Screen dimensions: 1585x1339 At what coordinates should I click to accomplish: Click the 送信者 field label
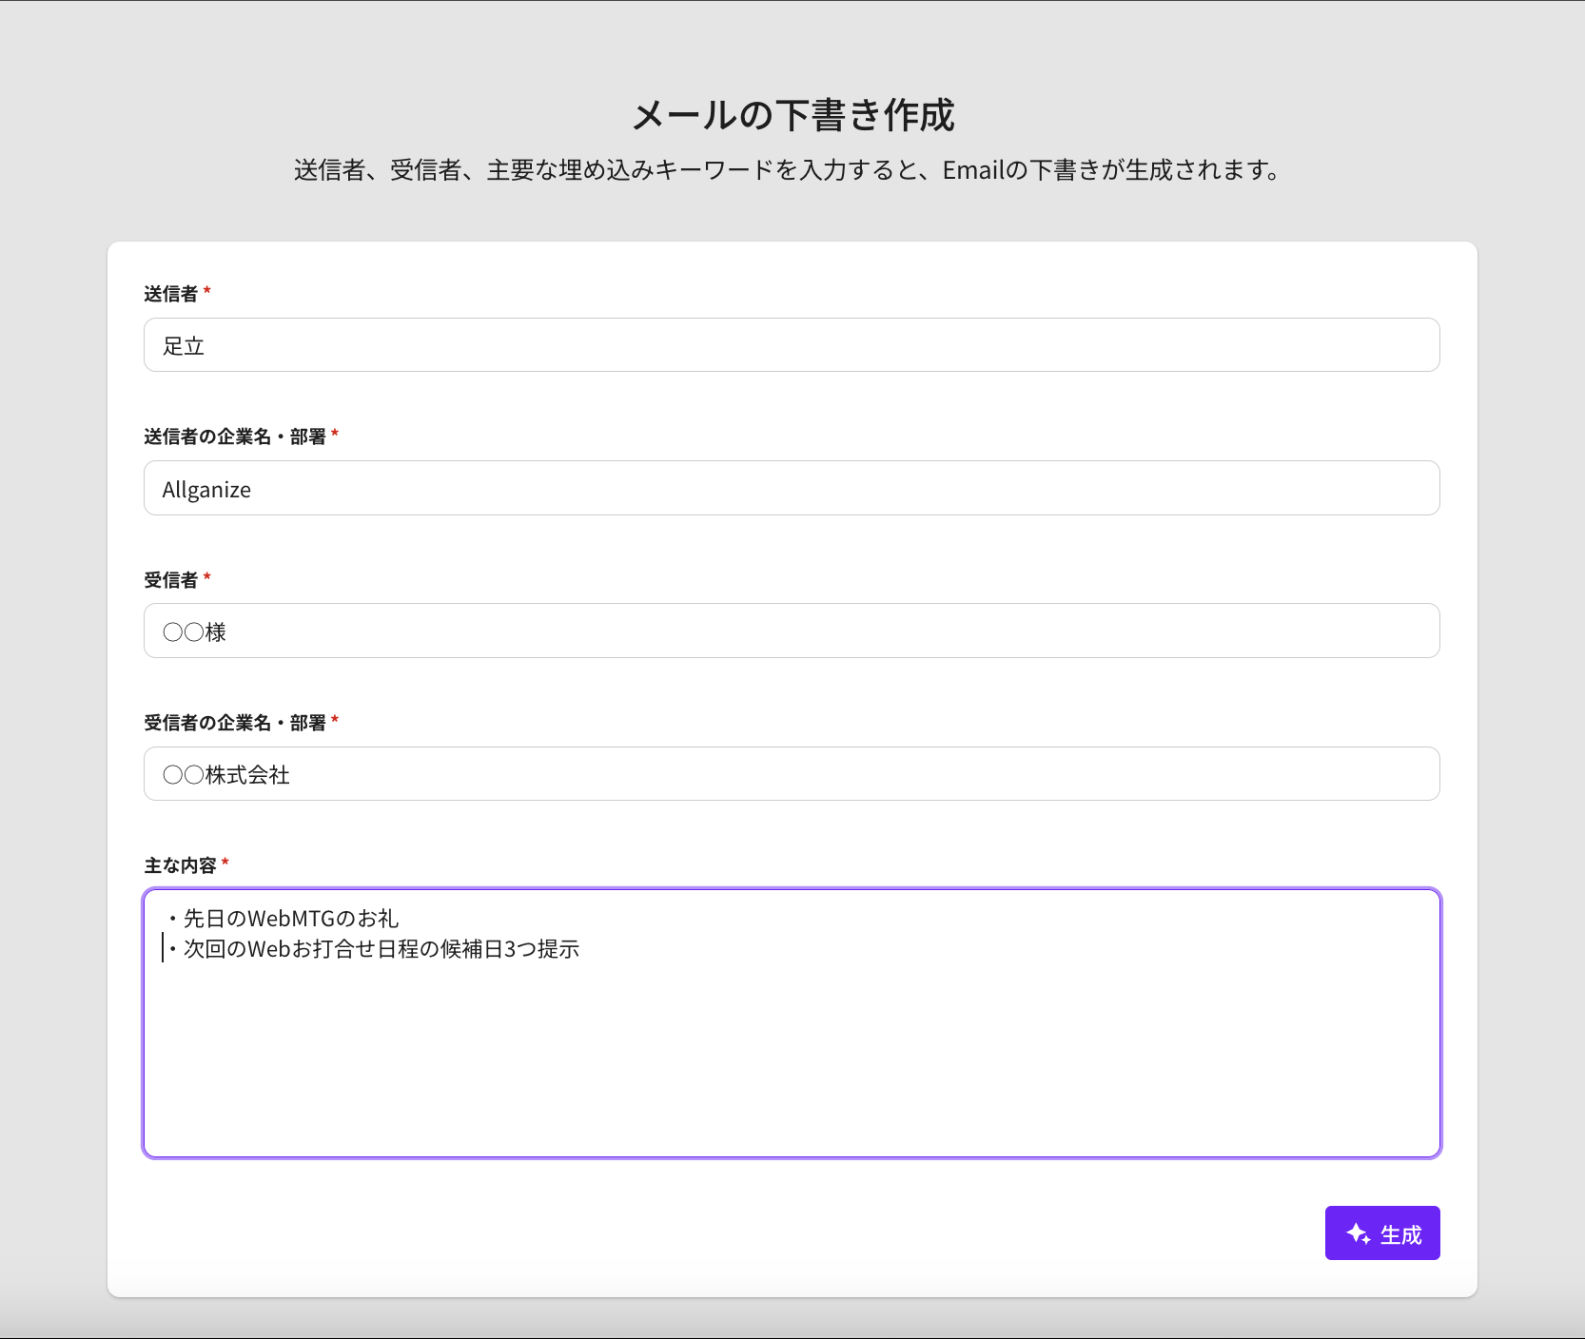[171, 294]
